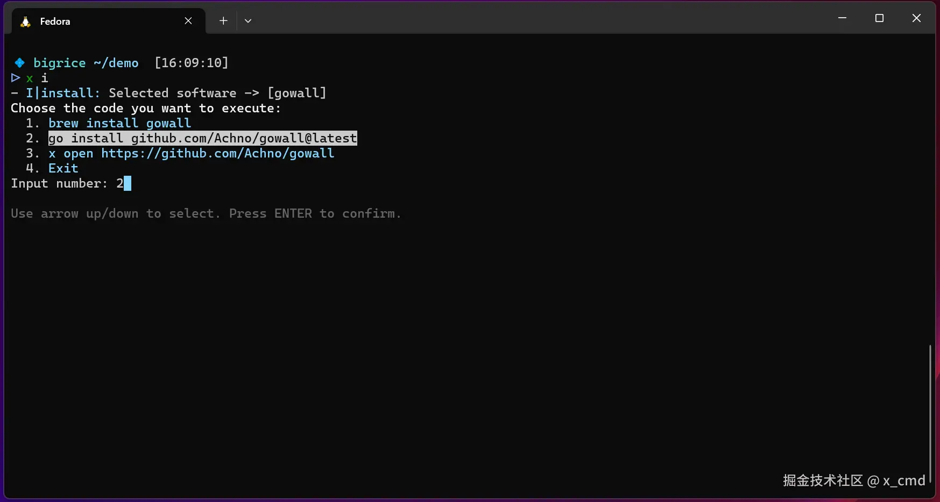Minimize the terminal window
940x502 pixels.
(843, 18)
